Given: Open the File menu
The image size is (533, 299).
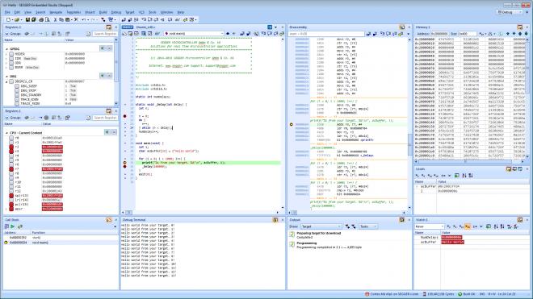Looking at the screenshot, I should click(x=7, y=12).
